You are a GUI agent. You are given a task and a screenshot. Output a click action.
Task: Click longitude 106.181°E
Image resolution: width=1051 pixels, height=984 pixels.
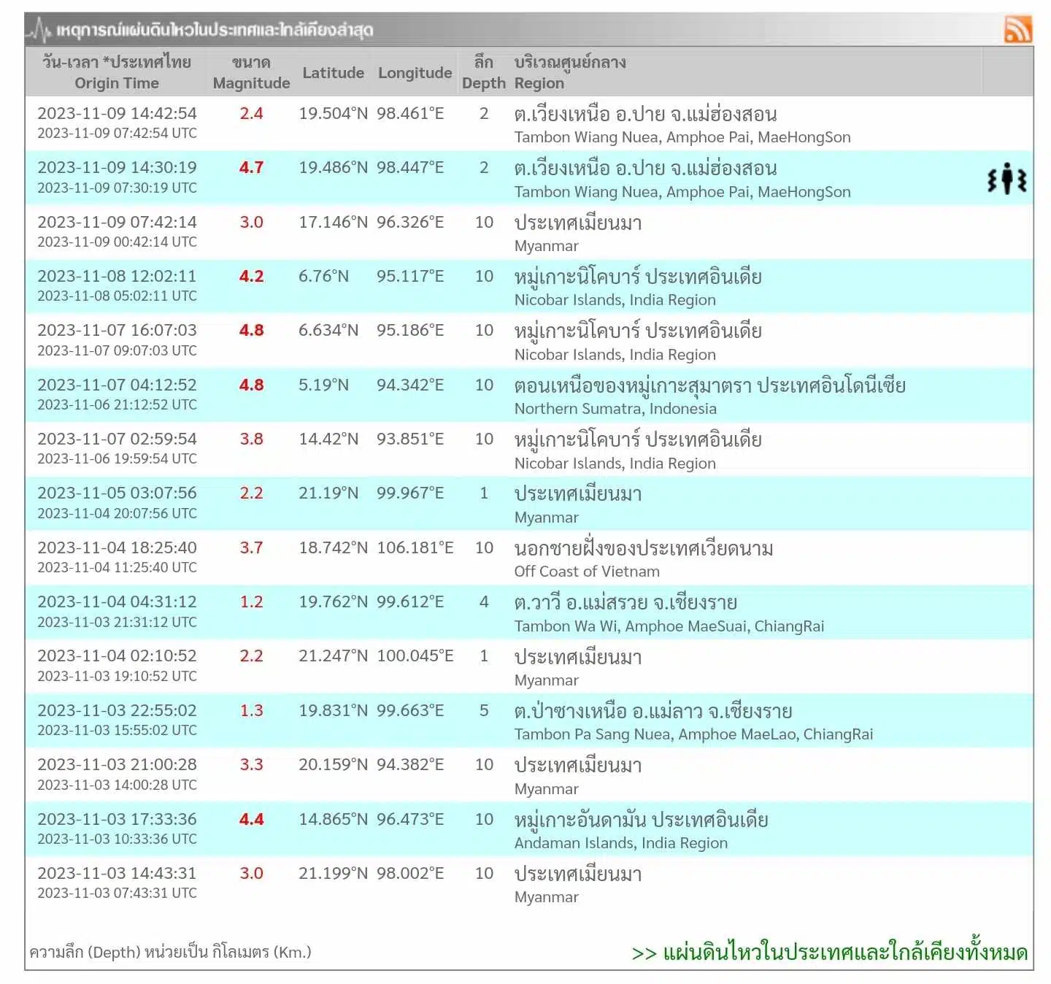415,547
